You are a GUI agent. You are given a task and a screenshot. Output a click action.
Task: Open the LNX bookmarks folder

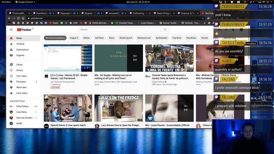pyautogui.click(x=74, y=23)
